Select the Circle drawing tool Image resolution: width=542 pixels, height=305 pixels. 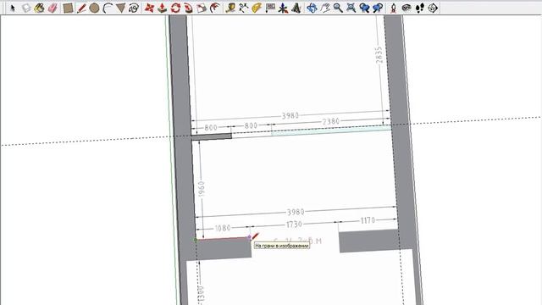pos(94,8)
